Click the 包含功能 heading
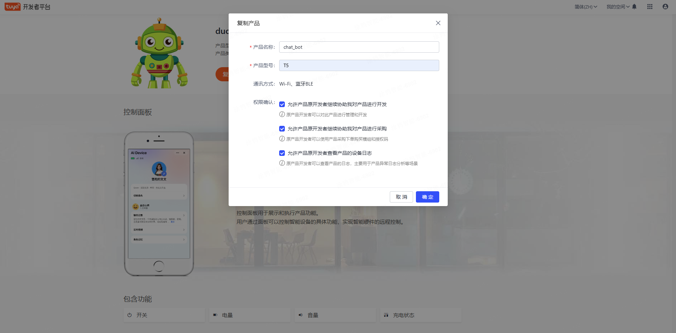The height and width of the screenshot is (333, 676). (137, 299)
